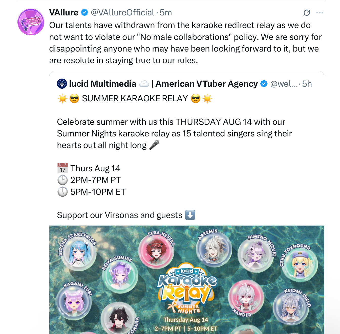This screenshot has width=340, height=334.
Task: Open the quoted tweet's SUMMER KARAOKE RELAY text
Action: (x=135, y=98)
